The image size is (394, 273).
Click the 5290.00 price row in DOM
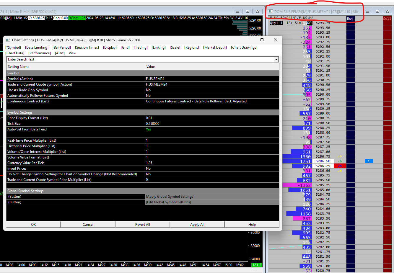tap(323, 94)
